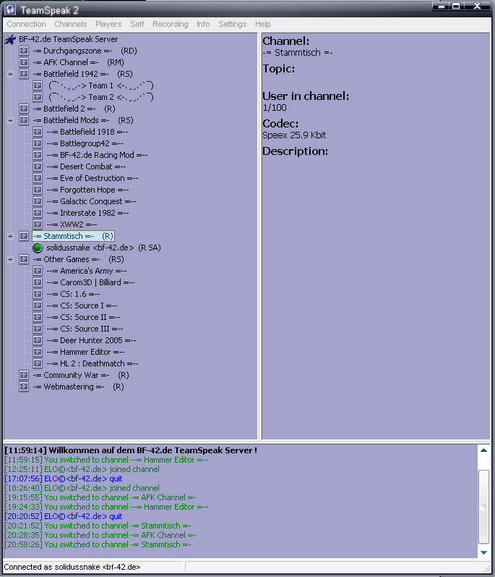The image size is (495, 577).
Task: Open the Self menu
Action: (x=137, y=24)
